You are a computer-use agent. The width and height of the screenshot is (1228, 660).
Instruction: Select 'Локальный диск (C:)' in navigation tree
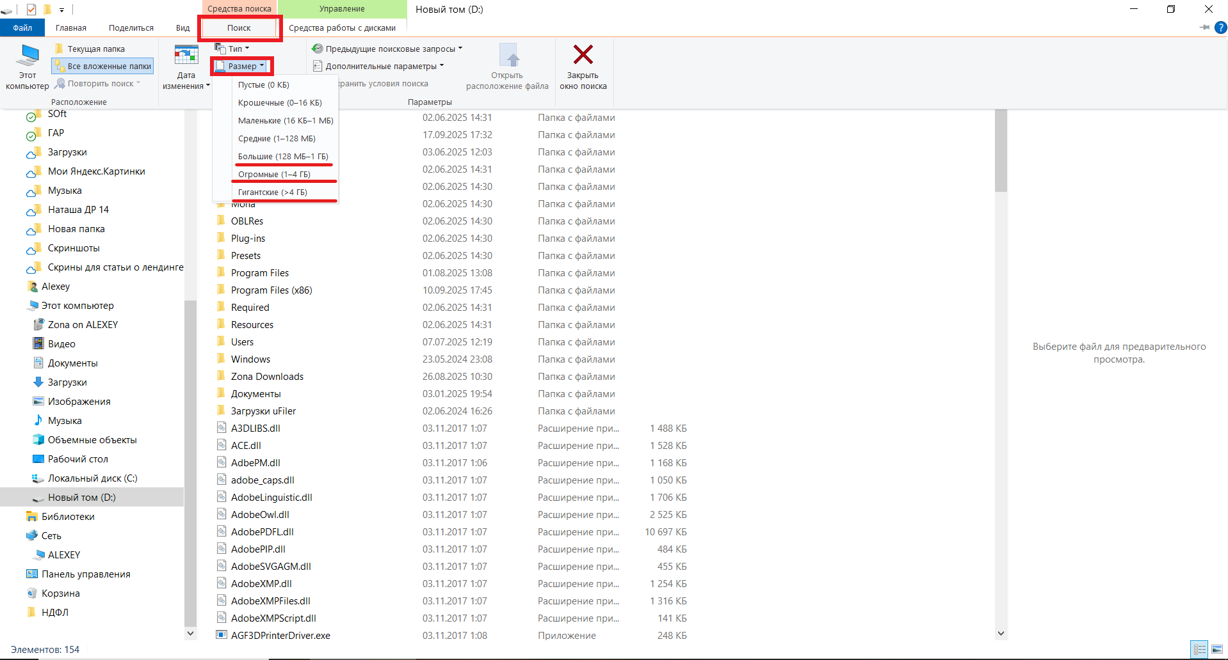[x=92, y=478]
